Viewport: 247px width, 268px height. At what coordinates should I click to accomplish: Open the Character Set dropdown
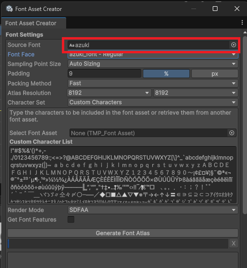pyautogui.click(x=153, y=102)
